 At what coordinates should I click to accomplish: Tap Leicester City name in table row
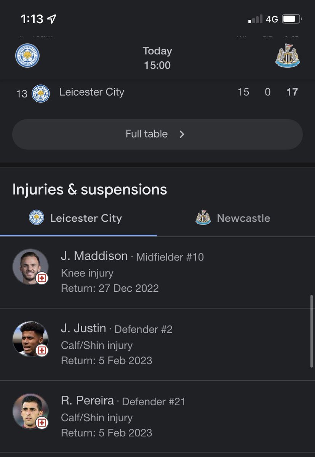tap(92, 92)
